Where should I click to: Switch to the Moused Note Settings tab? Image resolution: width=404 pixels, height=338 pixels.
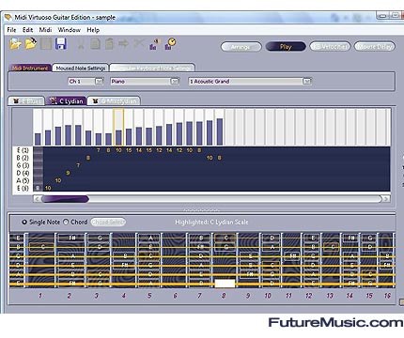81,68
